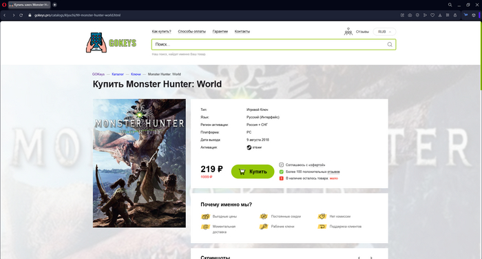Open the Гарантии menu item
Image resolution: width=482 pixels, height=259 pixels.
220,32
